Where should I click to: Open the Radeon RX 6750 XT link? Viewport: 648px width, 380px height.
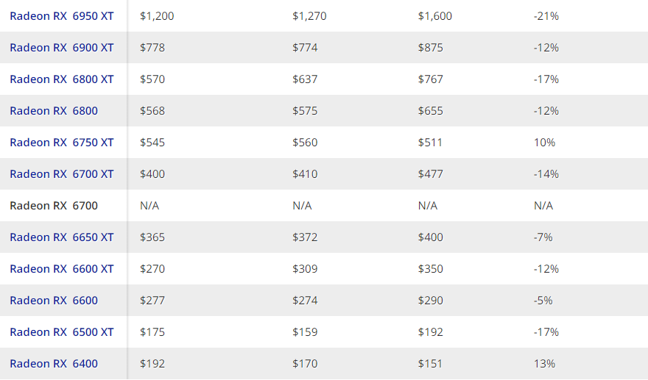click(x=62, y=143)
